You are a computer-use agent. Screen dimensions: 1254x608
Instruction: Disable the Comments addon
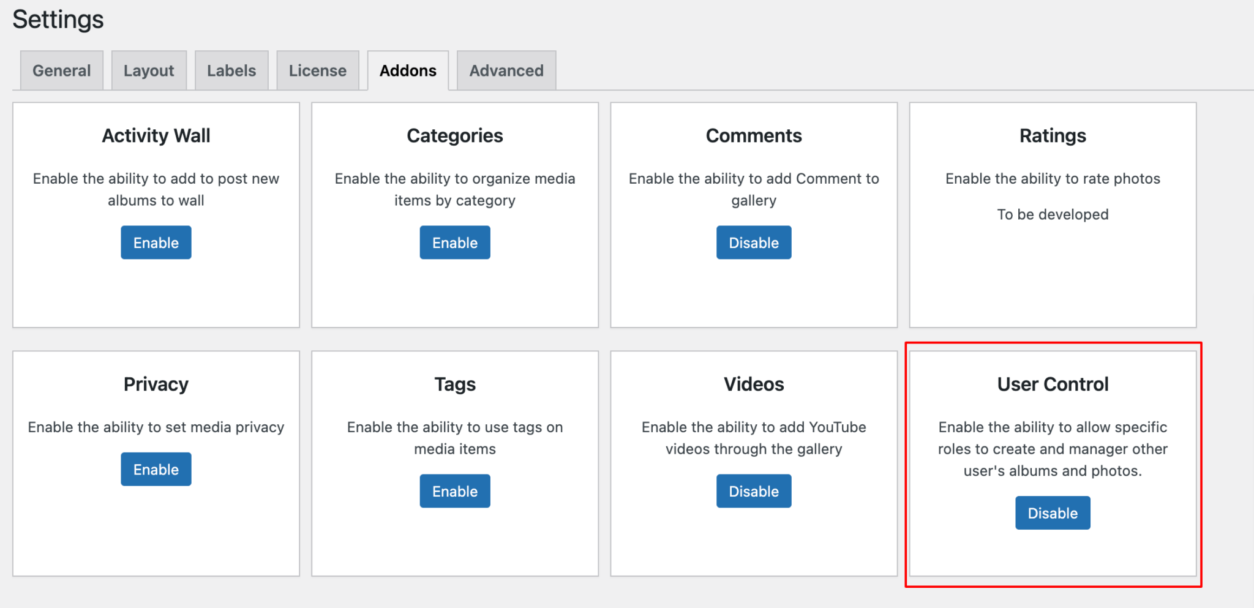click(754, 242)
